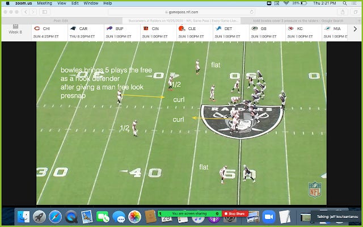
Task: Open FaceTime from the Dock
Action: pos(103,217)
